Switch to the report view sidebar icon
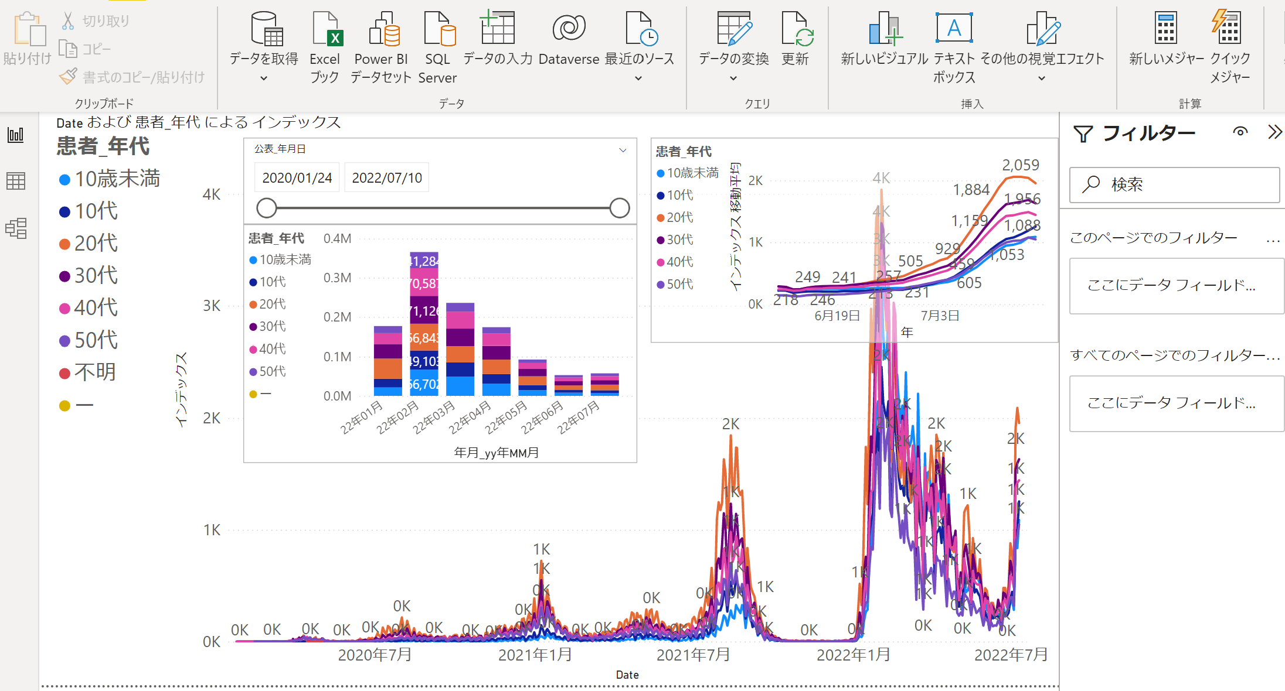The width and height of the screenshot is (1285, 691). (16, 135)
